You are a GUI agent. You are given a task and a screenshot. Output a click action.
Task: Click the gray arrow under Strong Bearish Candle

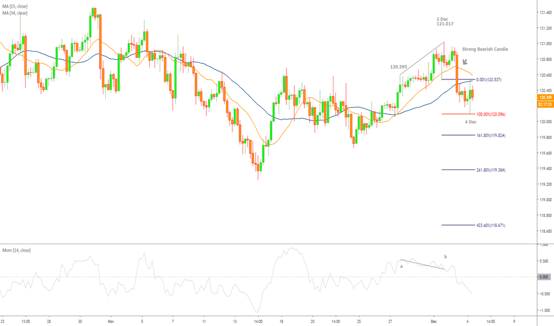tap(465, 61)
